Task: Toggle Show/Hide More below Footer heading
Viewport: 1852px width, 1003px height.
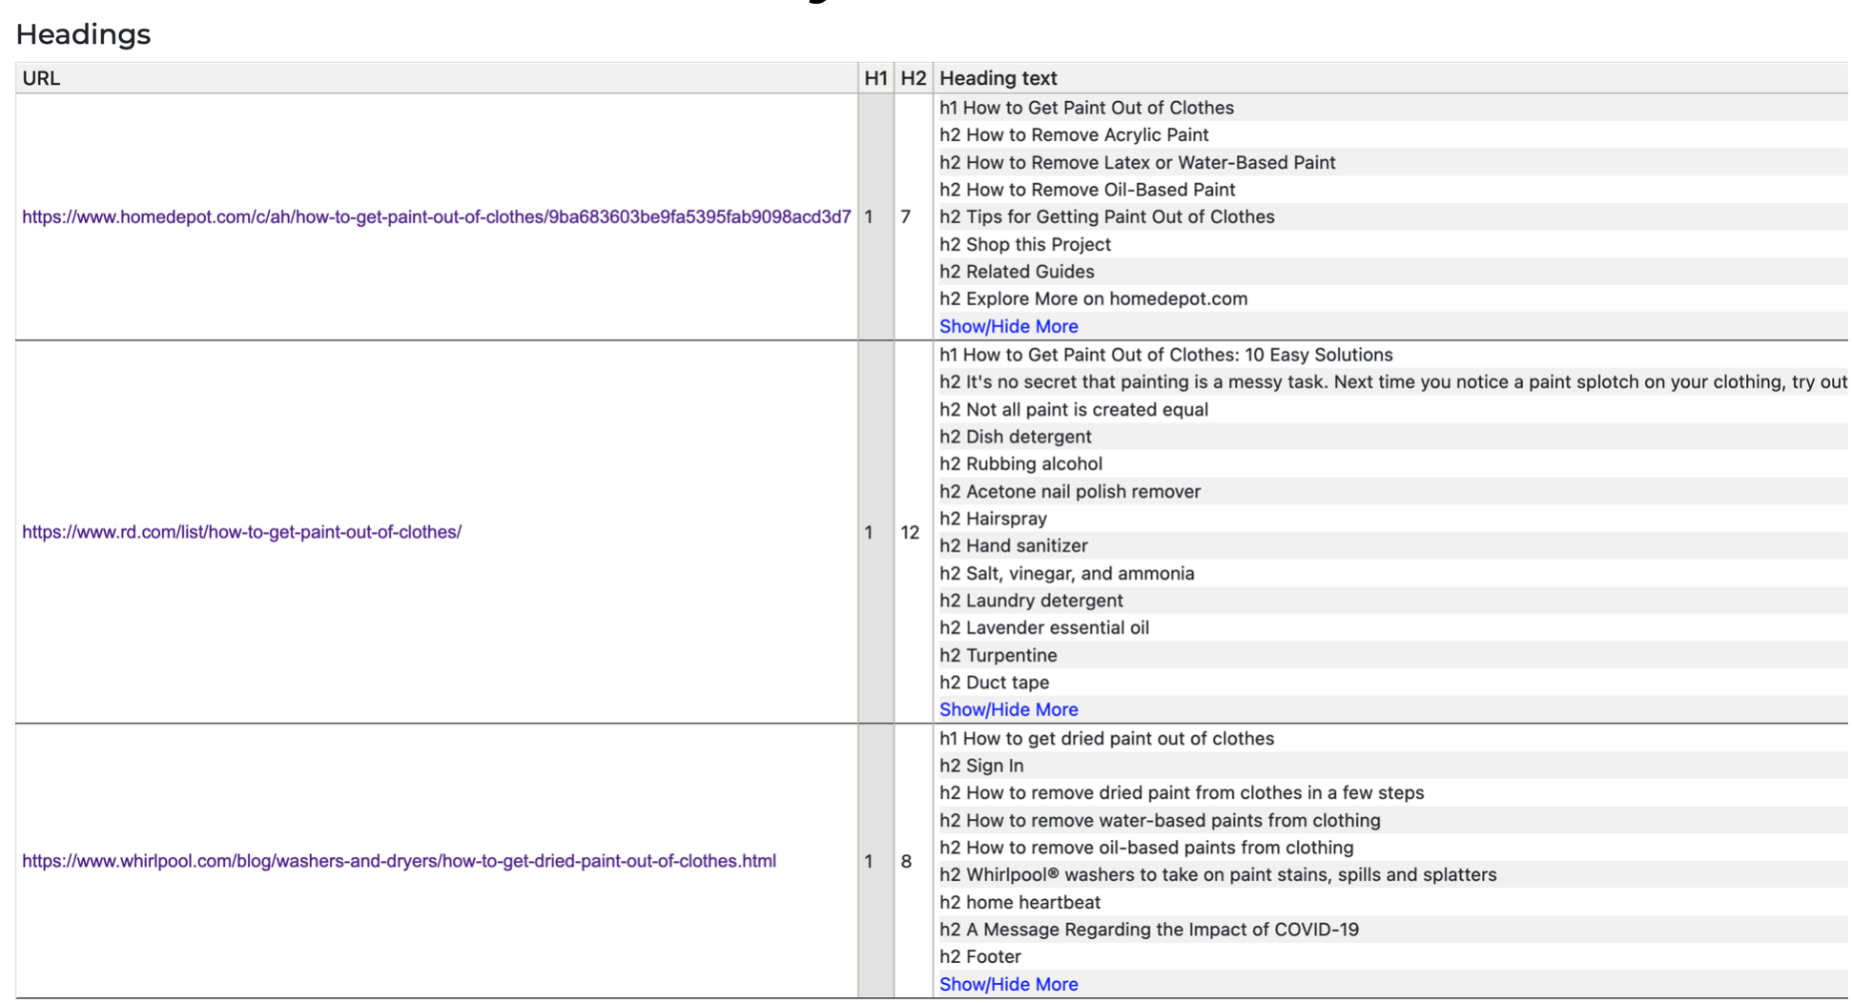Action: pos(1008,984)
